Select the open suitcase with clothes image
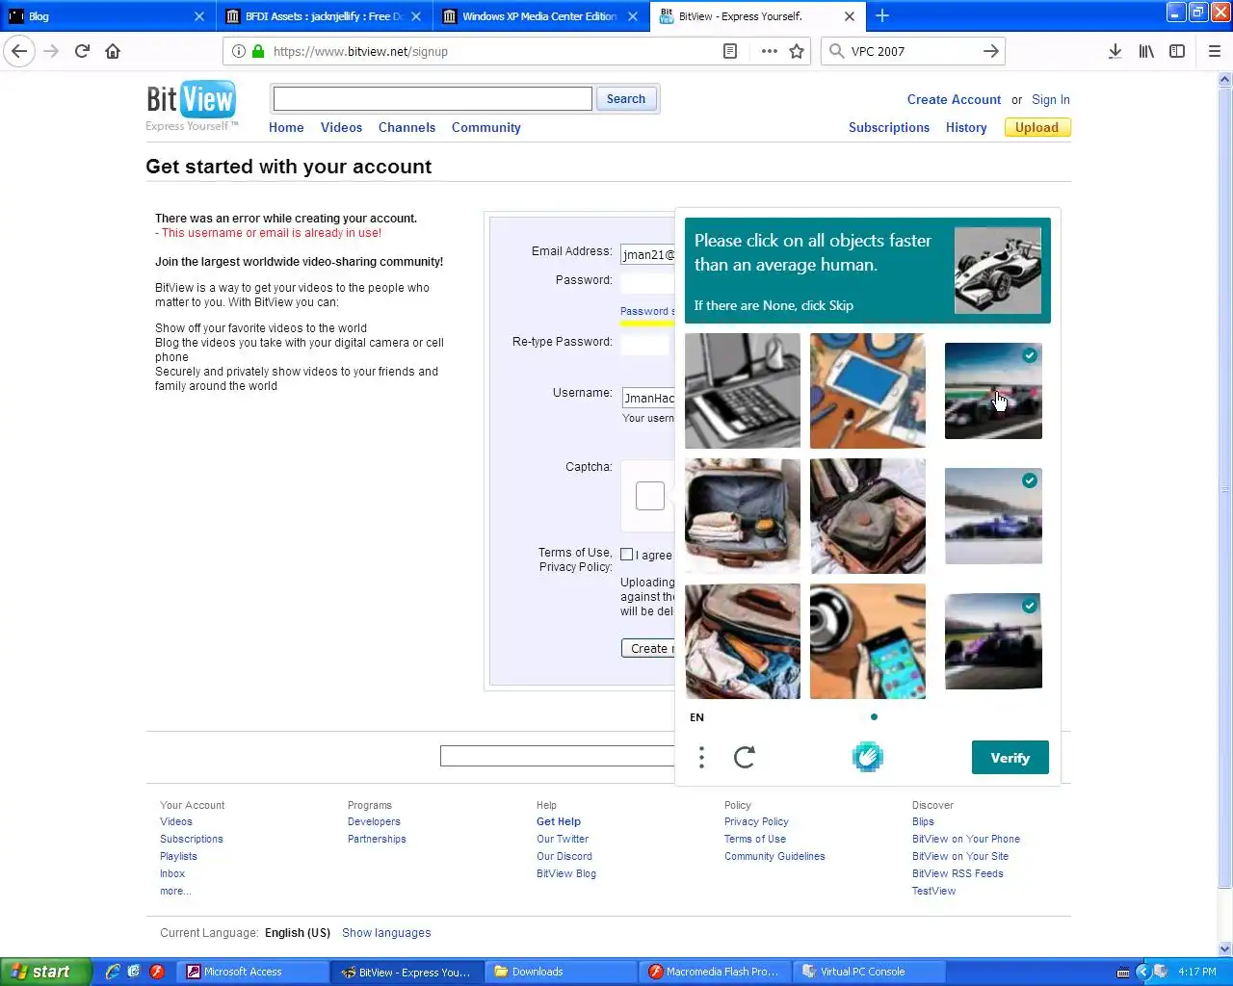The width and height of the screenshot is (1233, 986). pyautogui.click(x=743, y=516)
